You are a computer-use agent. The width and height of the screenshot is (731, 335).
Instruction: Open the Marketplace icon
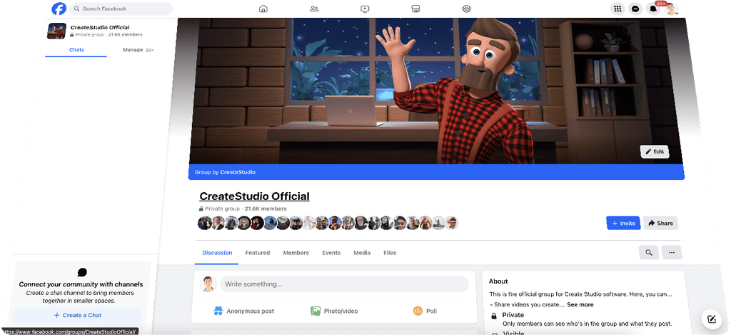point(415,9)
